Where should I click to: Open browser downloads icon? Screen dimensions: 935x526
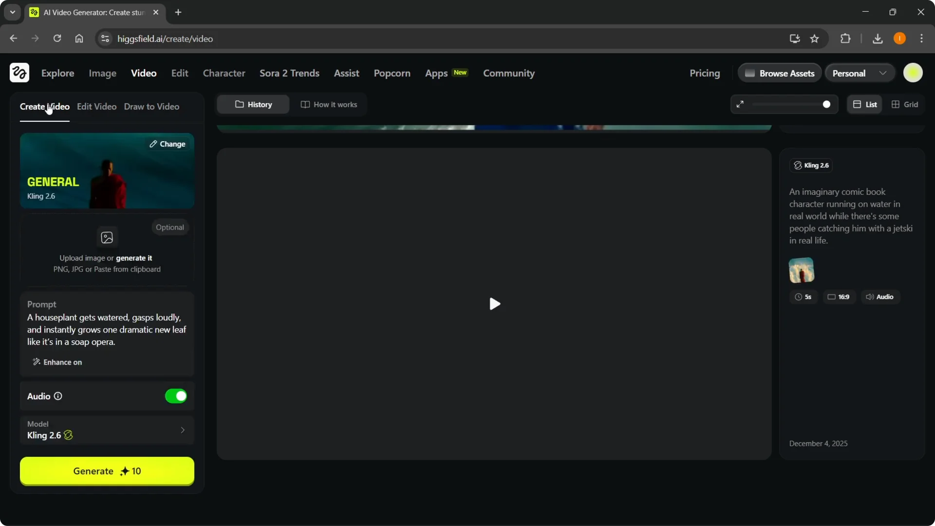878,38
